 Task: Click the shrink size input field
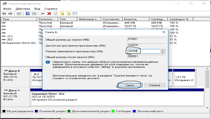pos(144,51)
